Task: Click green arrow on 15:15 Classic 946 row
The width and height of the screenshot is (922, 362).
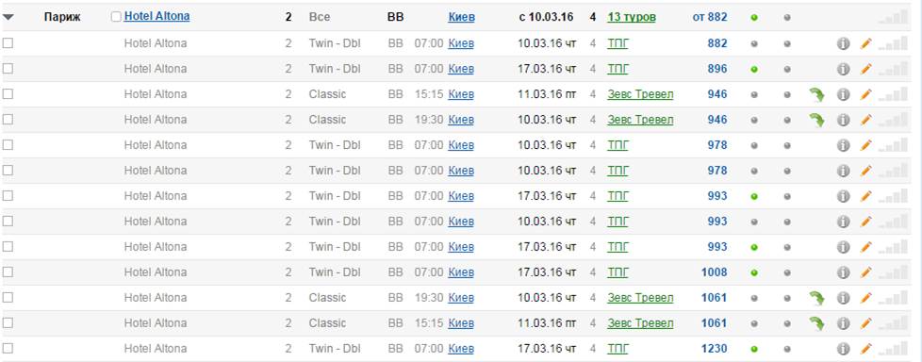Action: pos(816,94)
